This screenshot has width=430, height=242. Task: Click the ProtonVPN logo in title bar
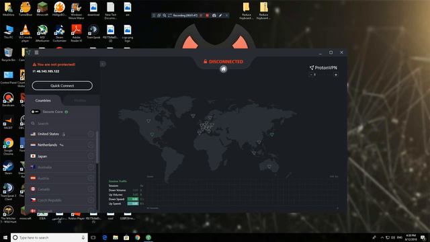click(28, 52)
